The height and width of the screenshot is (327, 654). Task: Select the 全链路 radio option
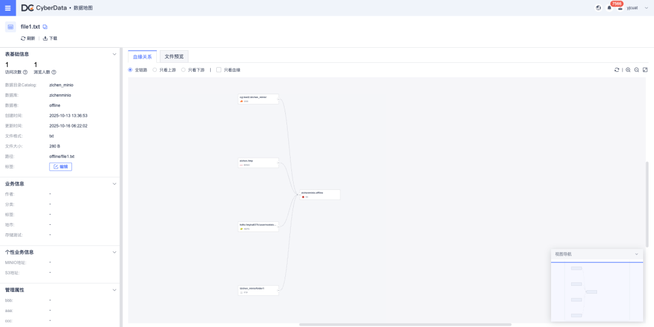pyautogui.click(x=137, y=70)
